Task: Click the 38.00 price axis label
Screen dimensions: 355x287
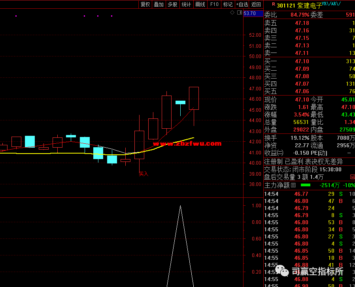Action: [255, 184]
